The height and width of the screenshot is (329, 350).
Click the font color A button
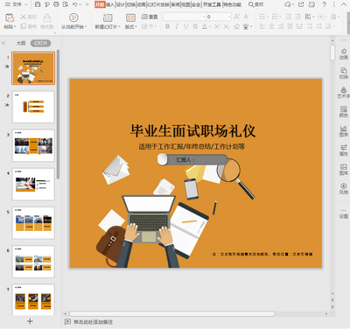point(205,26)
